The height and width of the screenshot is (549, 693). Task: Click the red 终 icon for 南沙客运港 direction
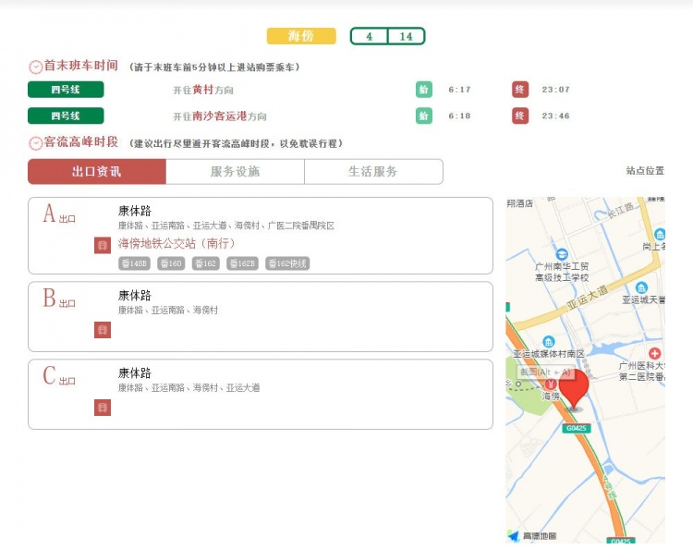[520, 116]
